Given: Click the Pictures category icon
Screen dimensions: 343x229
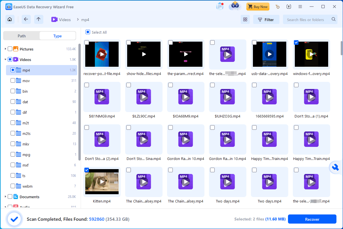Looking at the screenshot, I should [x=15, y=49].
